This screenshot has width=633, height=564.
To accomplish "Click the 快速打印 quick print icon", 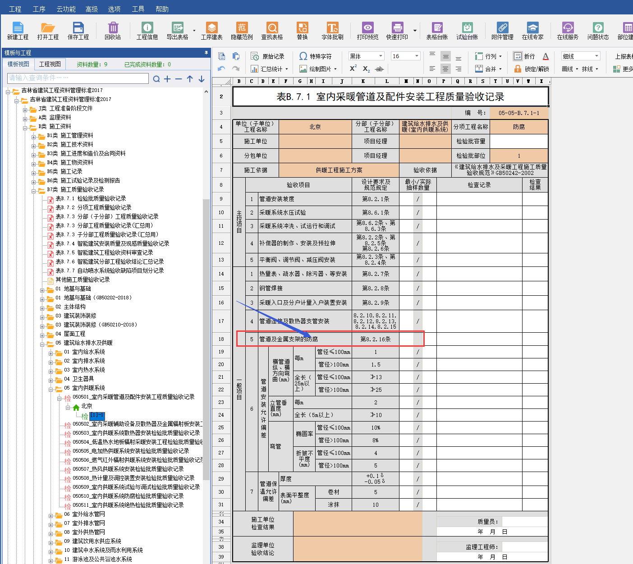I will pyautogui.click(x=397, y=31).
